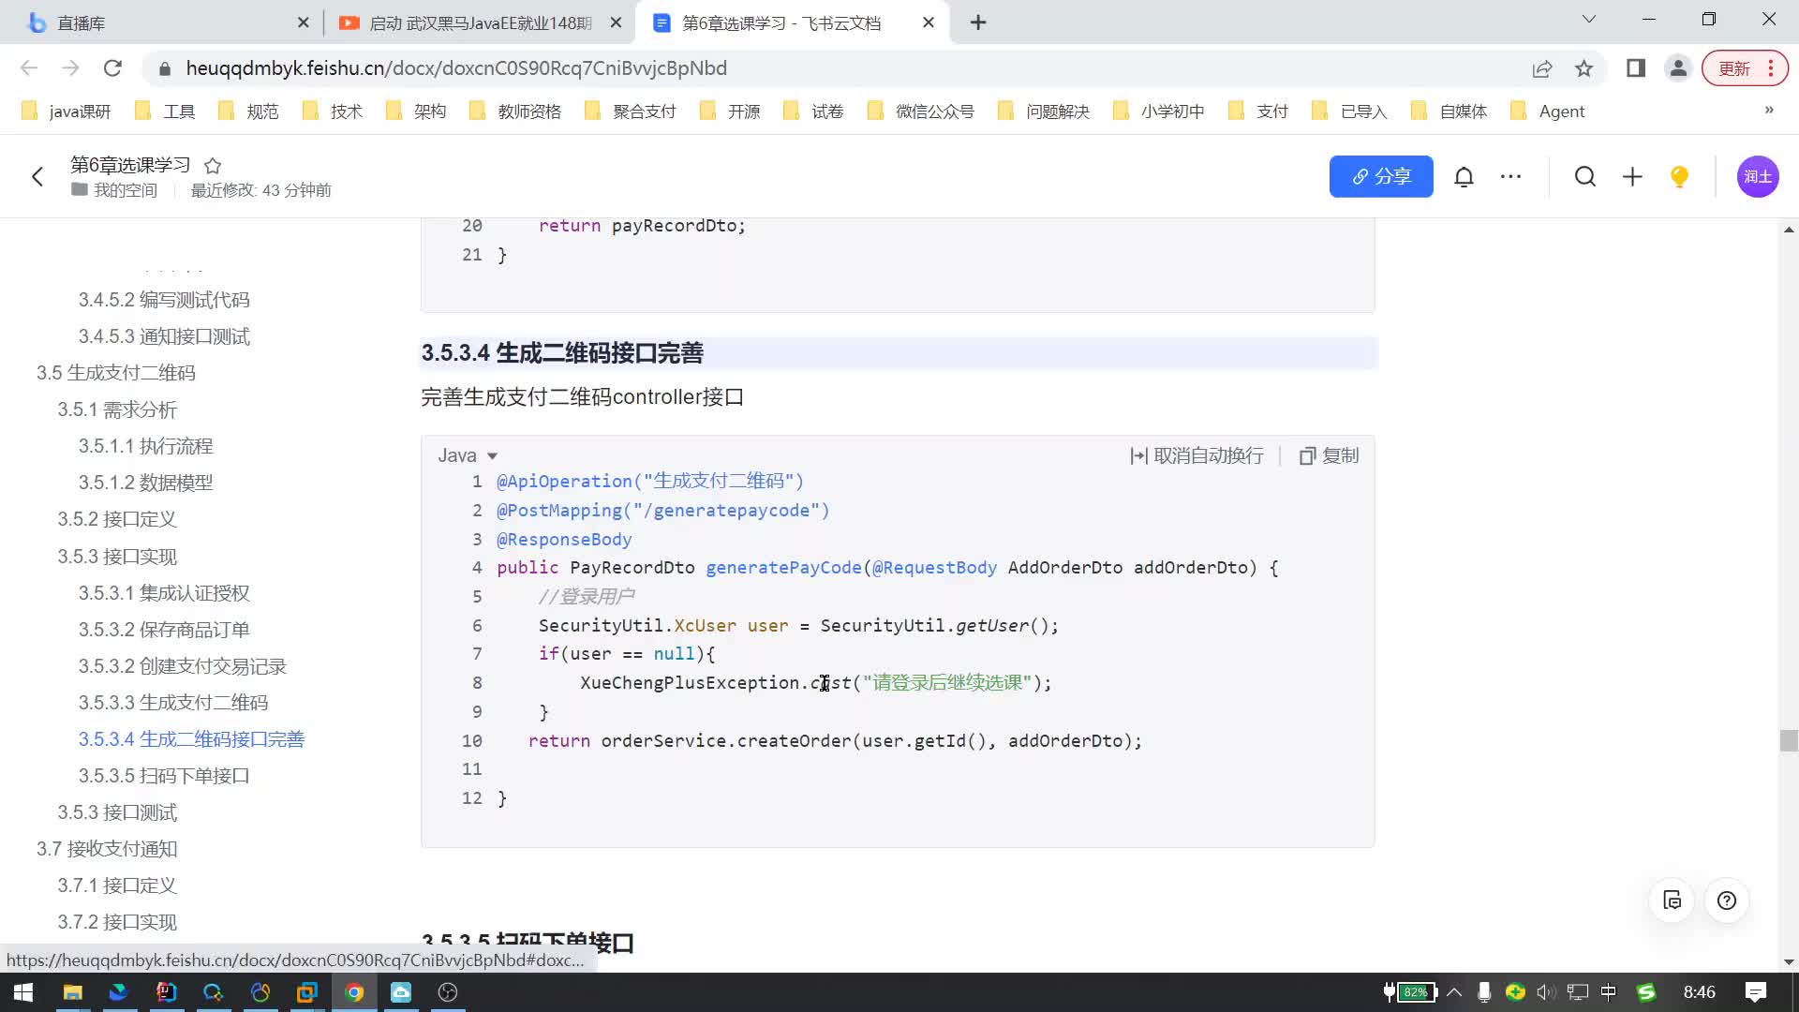Image resolution: width=1799 pixels, height=1012 pixels.
Task: Click the page vertical scrollbar thumb
Action: (x=1789, y=740)
